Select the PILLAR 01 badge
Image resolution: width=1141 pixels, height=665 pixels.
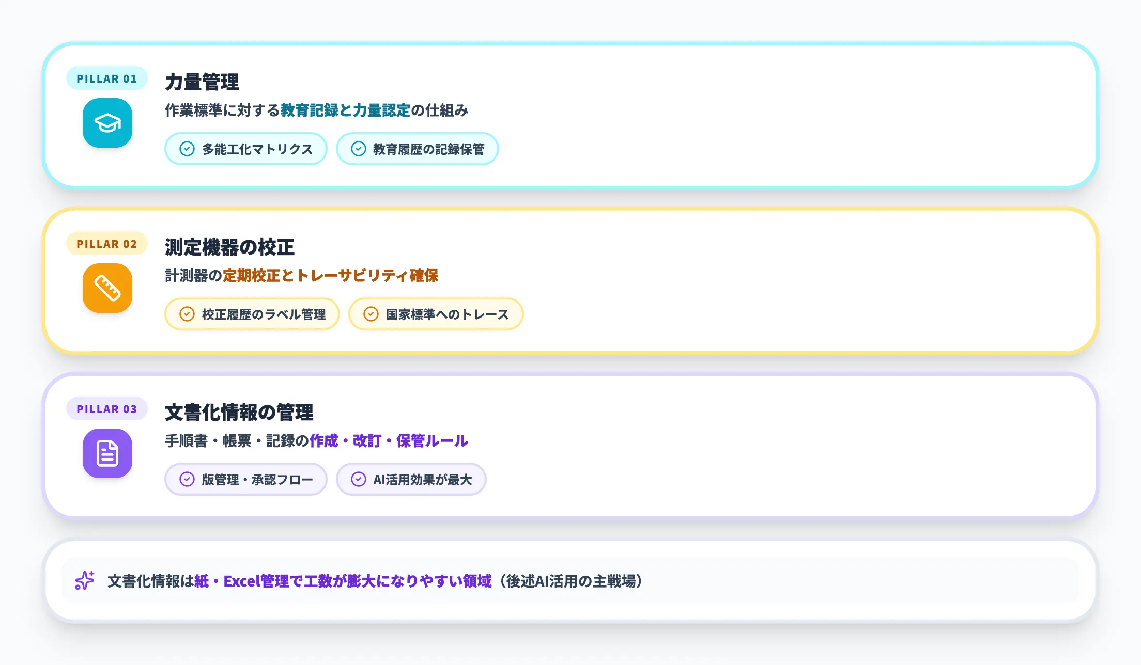107,78
